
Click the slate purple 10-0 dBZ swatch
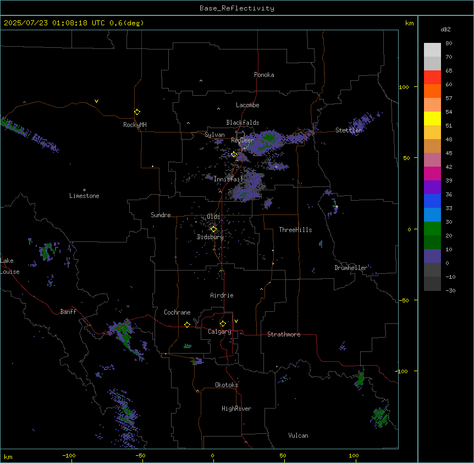pos(432,256)
